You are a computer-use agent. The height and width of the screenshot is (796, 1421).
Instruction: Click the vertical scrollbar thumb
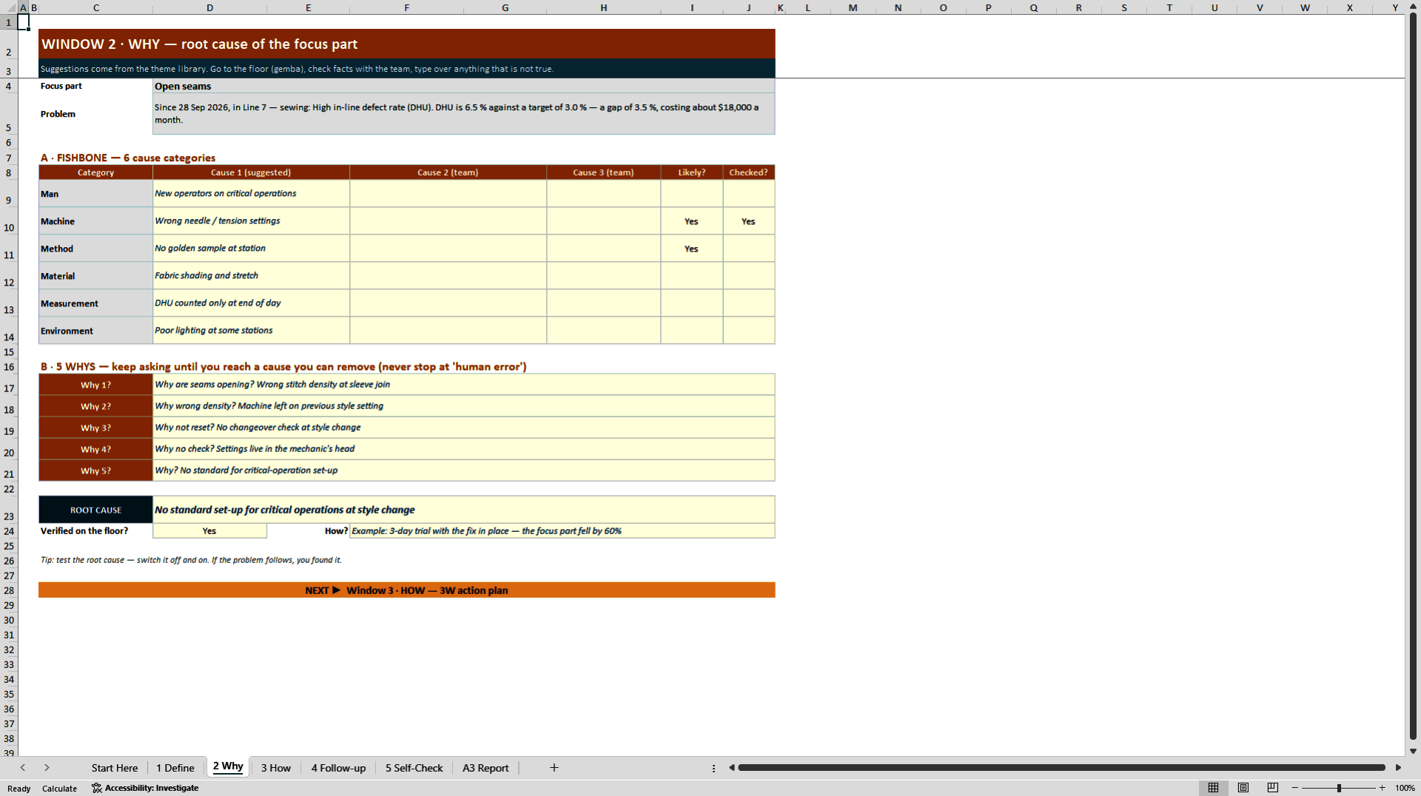pyautogui.click(x=1413, y=376)
